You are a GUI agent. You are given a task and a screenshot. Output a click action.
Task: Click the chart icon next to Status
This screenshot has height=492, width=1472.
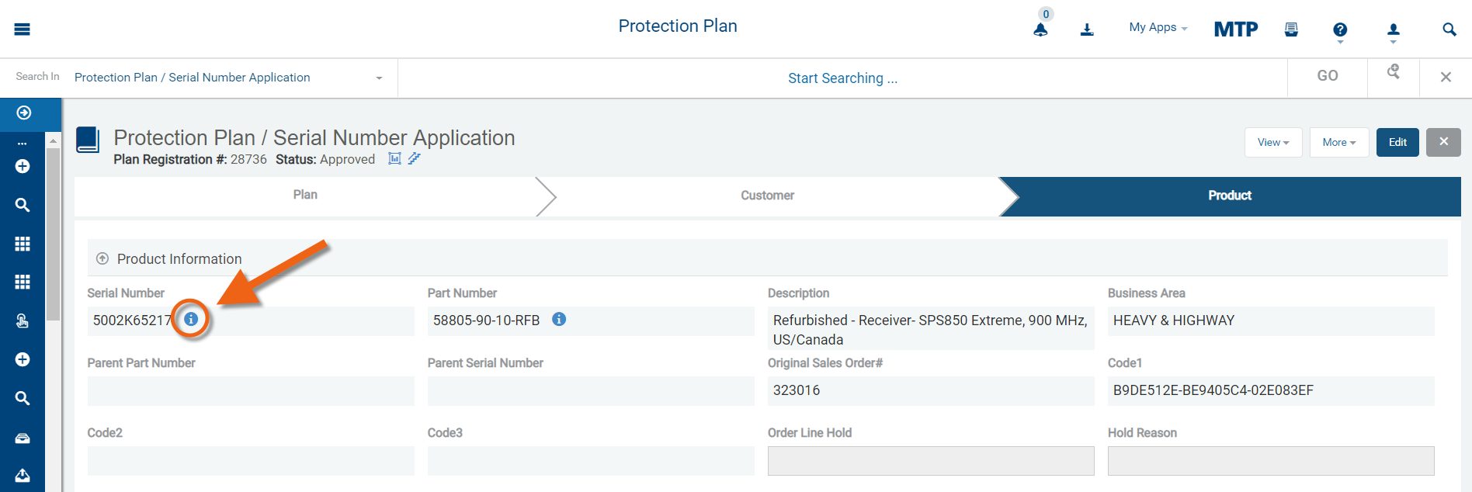coord(394,158)
